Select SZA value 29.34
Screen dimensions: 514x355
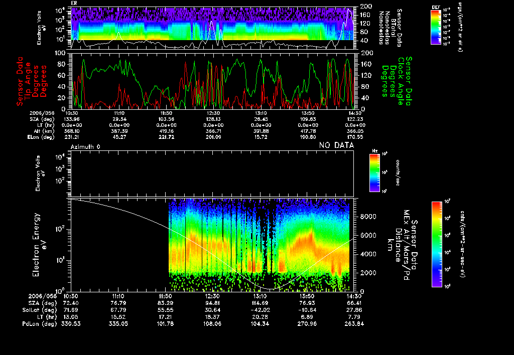(x=119, y=119)
